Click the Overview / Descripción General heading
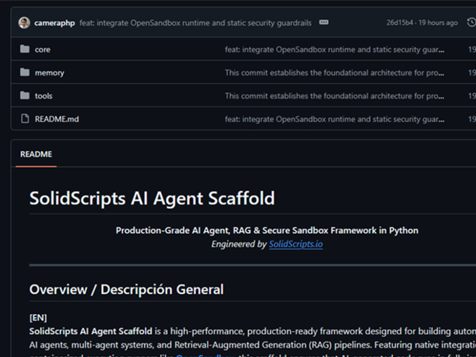Screen dimensions: 476x357 point(127,289)
